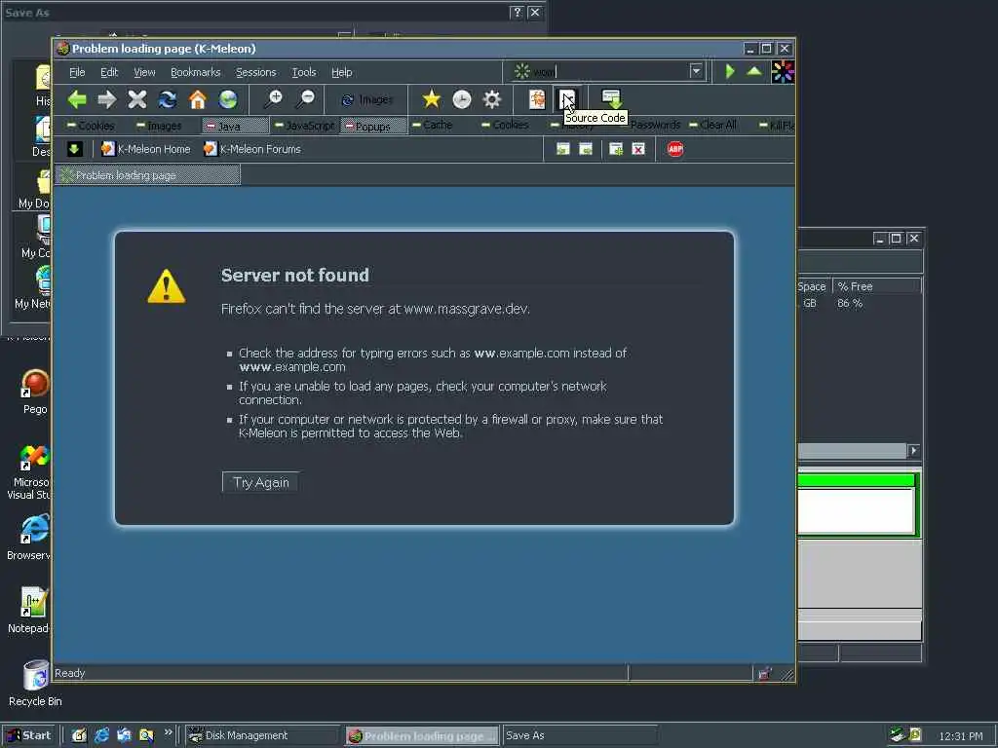Toggle JavaScript in the privacy bar
998x748 pixels.
pyautogui.click(x=305, y=126)
